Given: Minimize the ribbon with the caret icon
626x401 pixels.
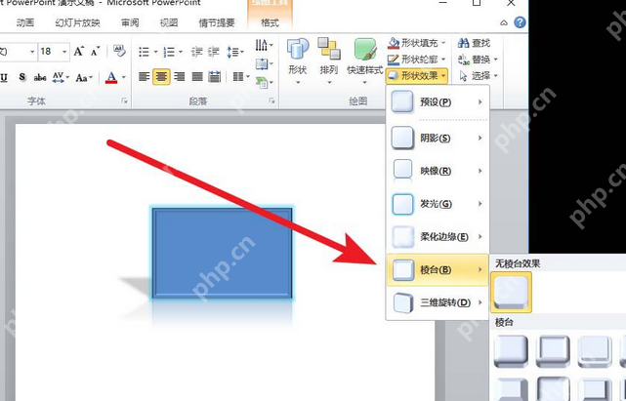Looking at the screenshot, I should (504, 22).
